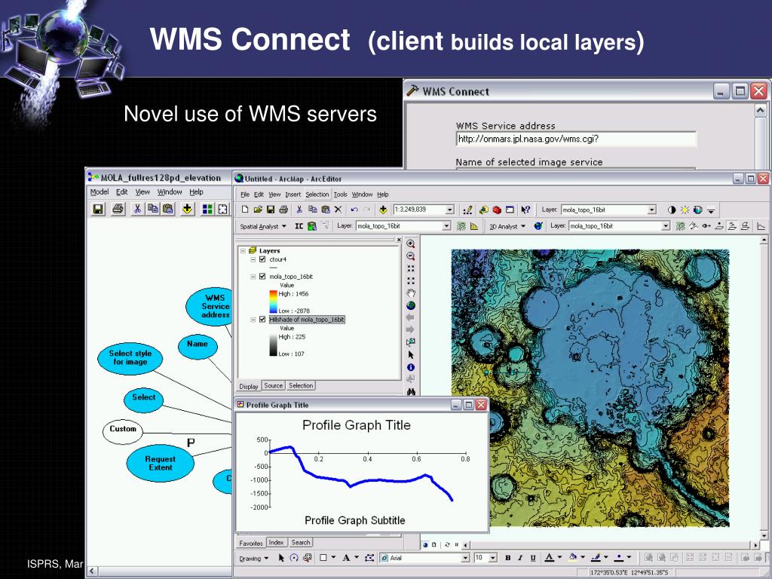The image size is (772, 579).
Task: Open the Model menu in ModelBuilder window
Action: (x=100, y=192)
